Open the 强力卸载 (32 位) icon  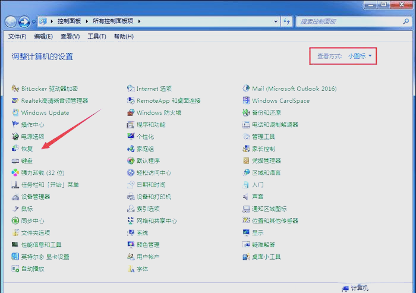tap(15, 173)
